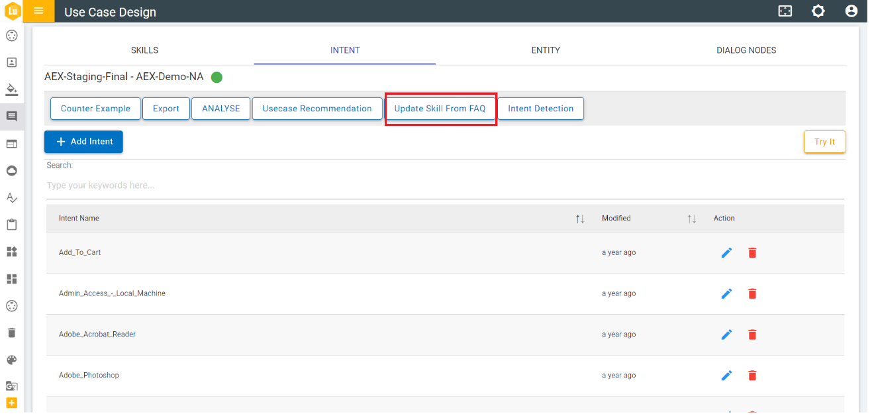Image resolution: width=874 pixels, height=416 pixels.
Task: Click the Update Skill From FAQ button
Action: pyautogui.click(x=440, y=108)
